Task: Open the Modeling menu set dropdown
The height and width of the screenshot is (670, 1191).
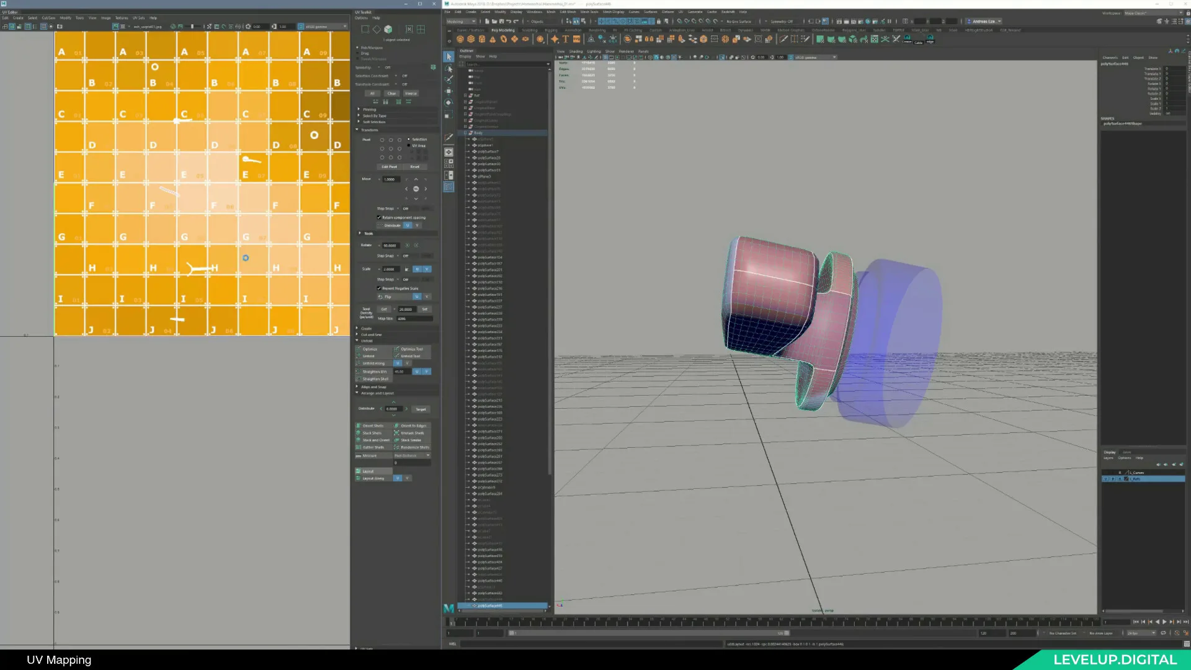Action: tap(462, 21)
